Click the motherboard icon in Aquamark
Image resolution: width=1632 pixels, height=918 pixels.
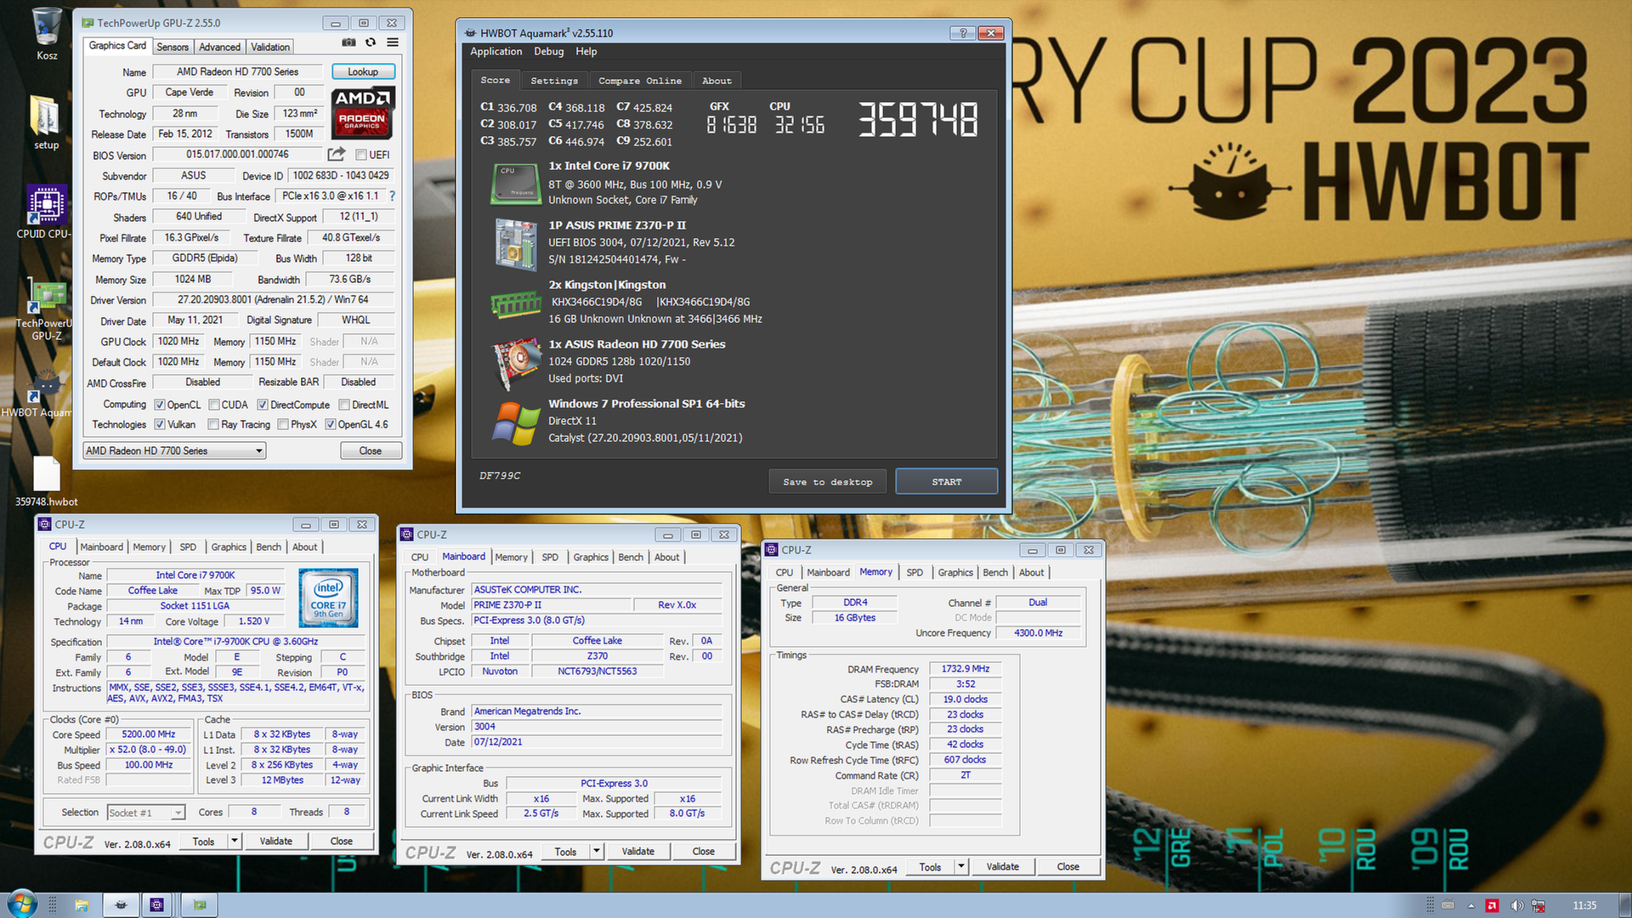click(515, 244)
